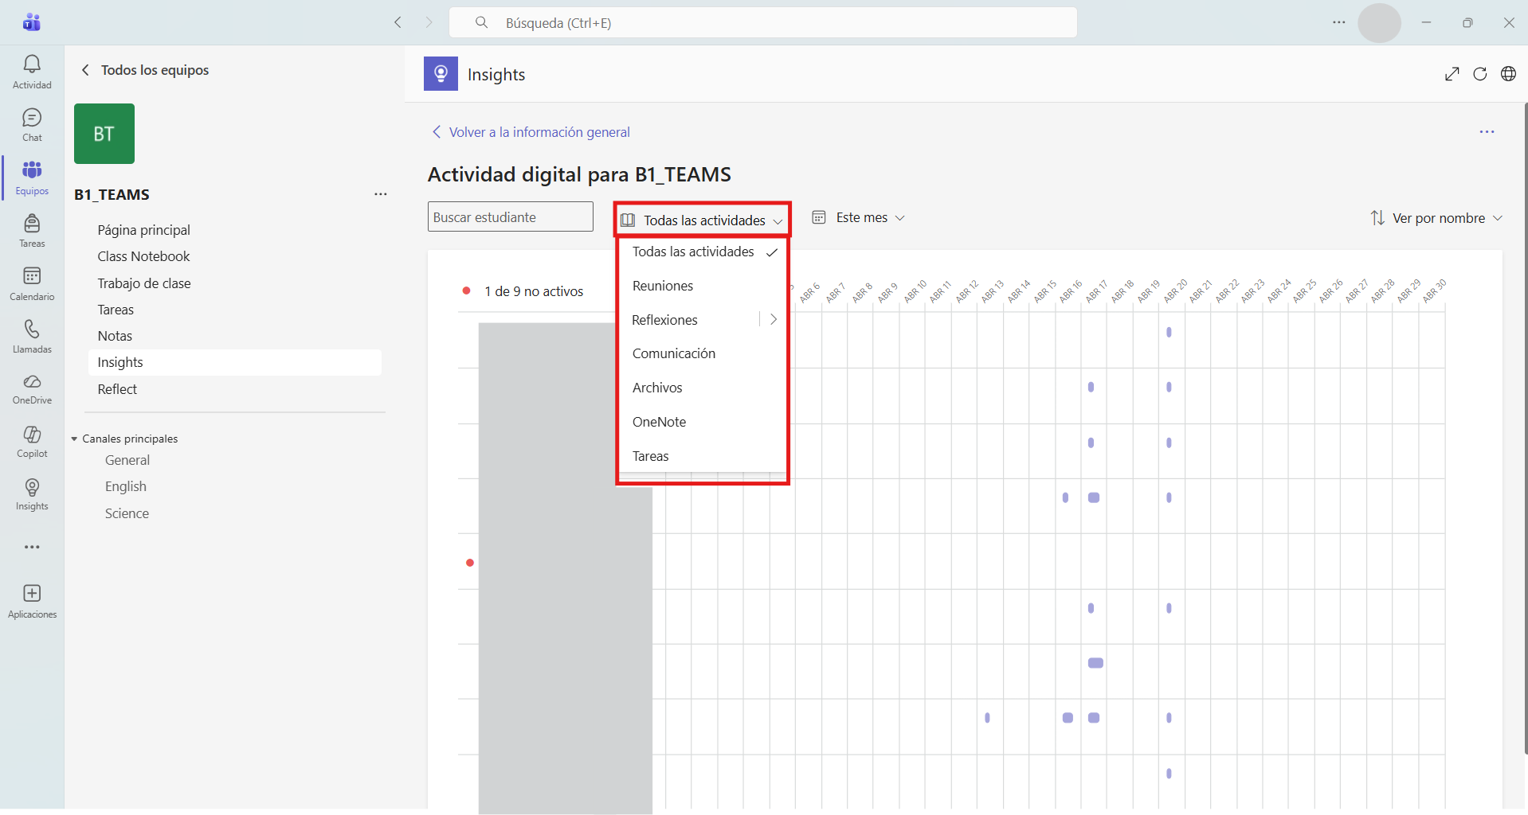Open the Science channel
Image resolution: width=1528 pixels, height=815 pixels.
(x=127, y=513)
